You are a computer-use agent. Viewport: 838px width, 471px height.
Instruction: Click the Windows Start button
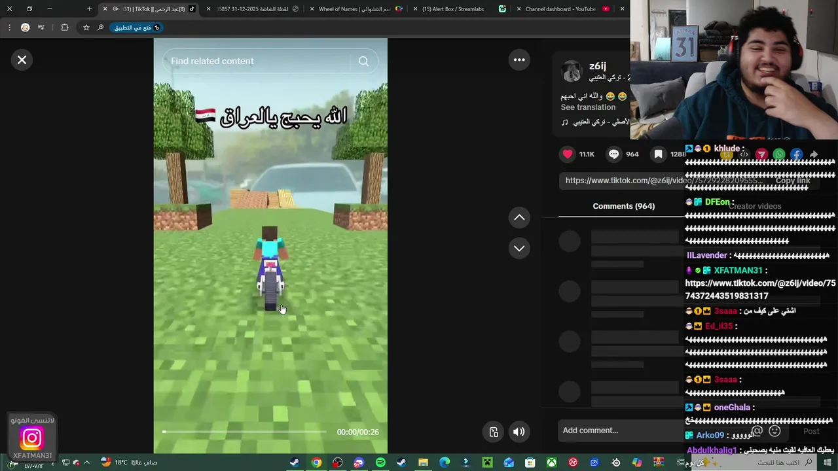828,462
